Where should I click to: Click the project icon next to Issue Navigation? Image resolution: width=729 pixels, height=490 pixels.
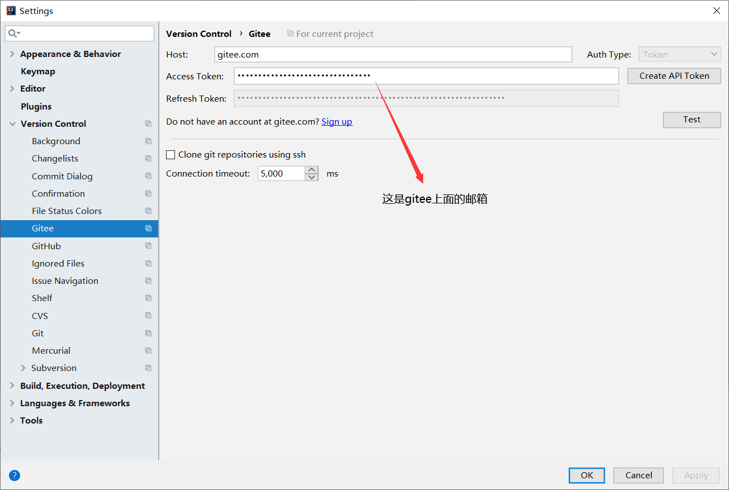(x=148, y=281)
